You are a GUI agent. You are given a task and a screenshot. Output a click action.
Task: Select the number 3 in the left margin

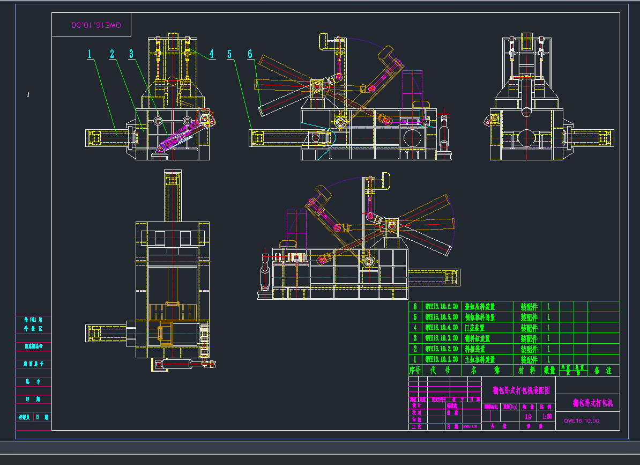tap(28, 95)
